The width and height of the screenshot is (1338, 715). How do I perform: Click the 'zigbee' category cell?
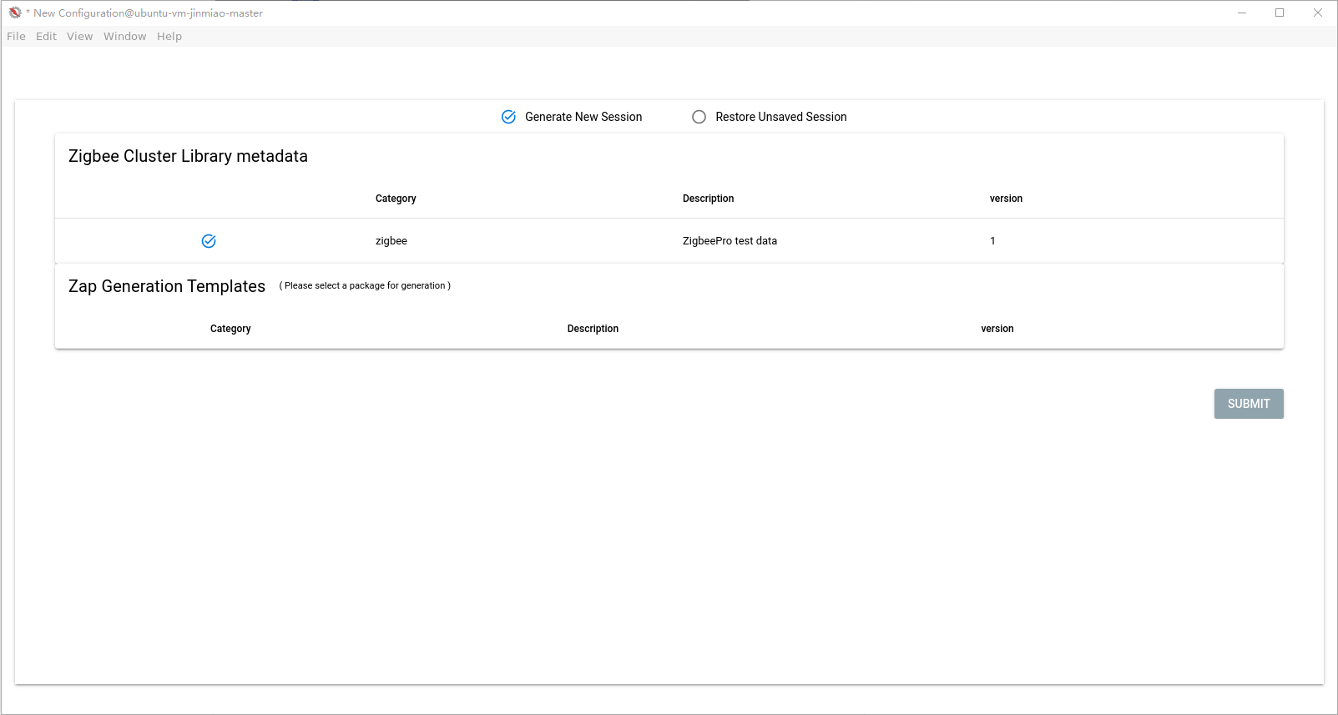pos(391,241)
